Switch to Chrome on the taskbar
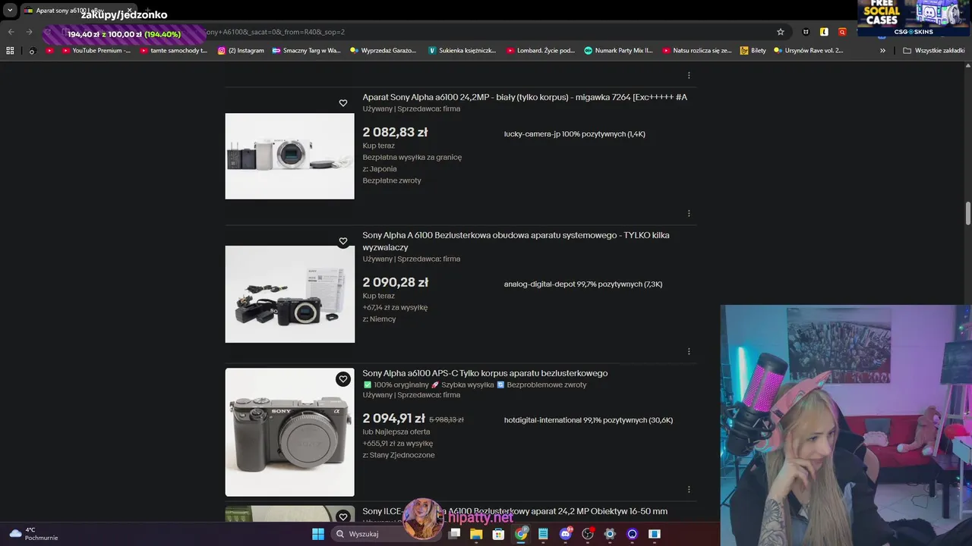 coord(521,534)
